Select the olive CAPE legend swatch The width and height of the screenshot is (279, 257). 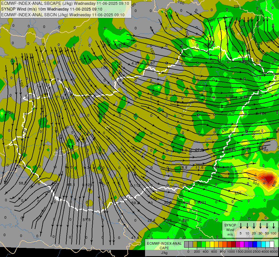tap(195, 244)
